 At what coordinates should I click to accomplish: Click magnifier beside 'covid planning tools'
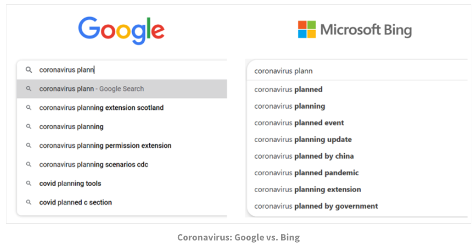tap(29, 183)
